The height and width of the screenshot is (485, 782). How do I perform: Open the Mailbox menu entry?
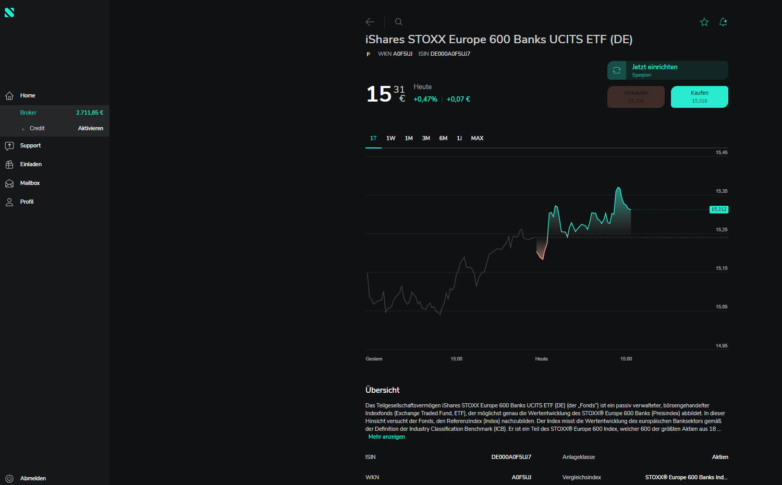tap(55, 183)
